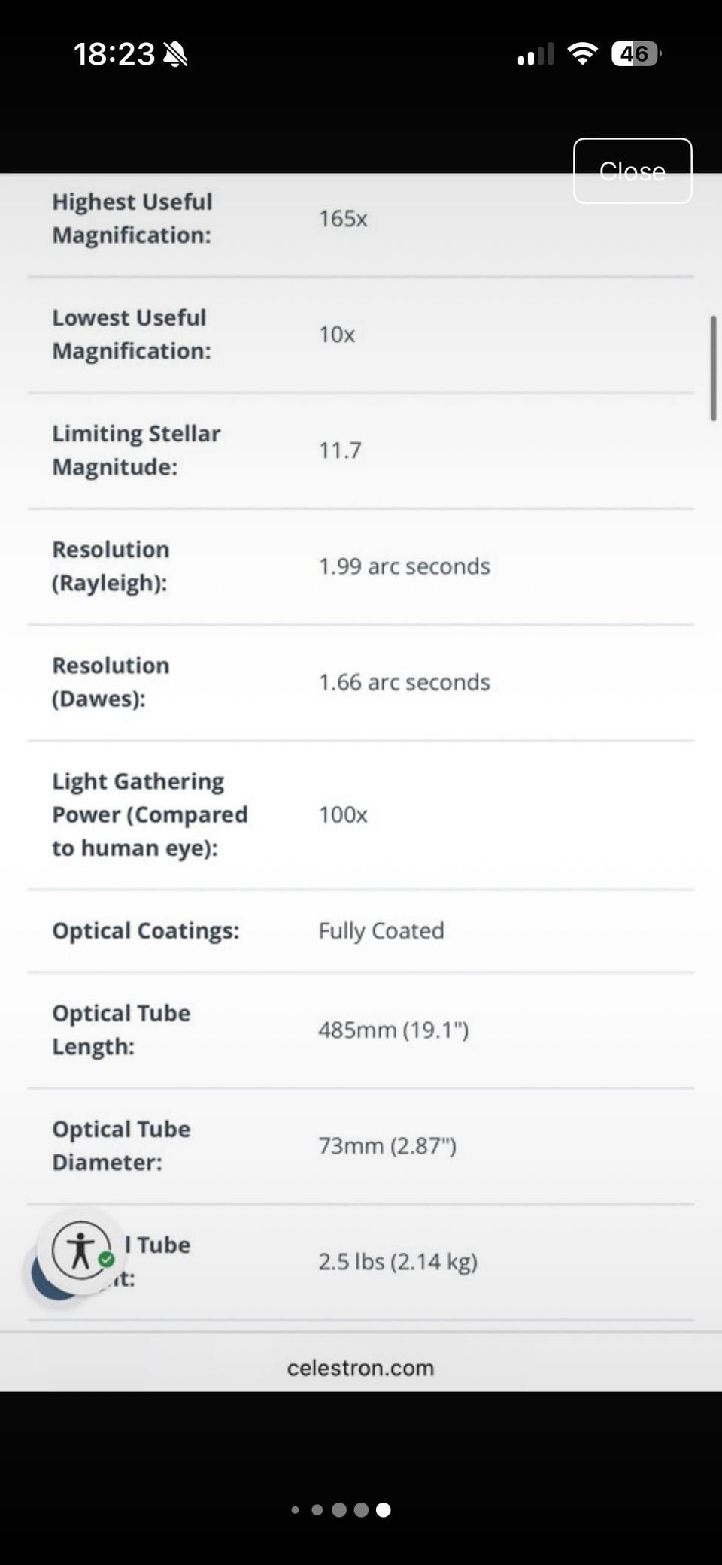Tap the Fully Coated value text
This screenshot has height=1565, width=722.
(x=381, y=931)
